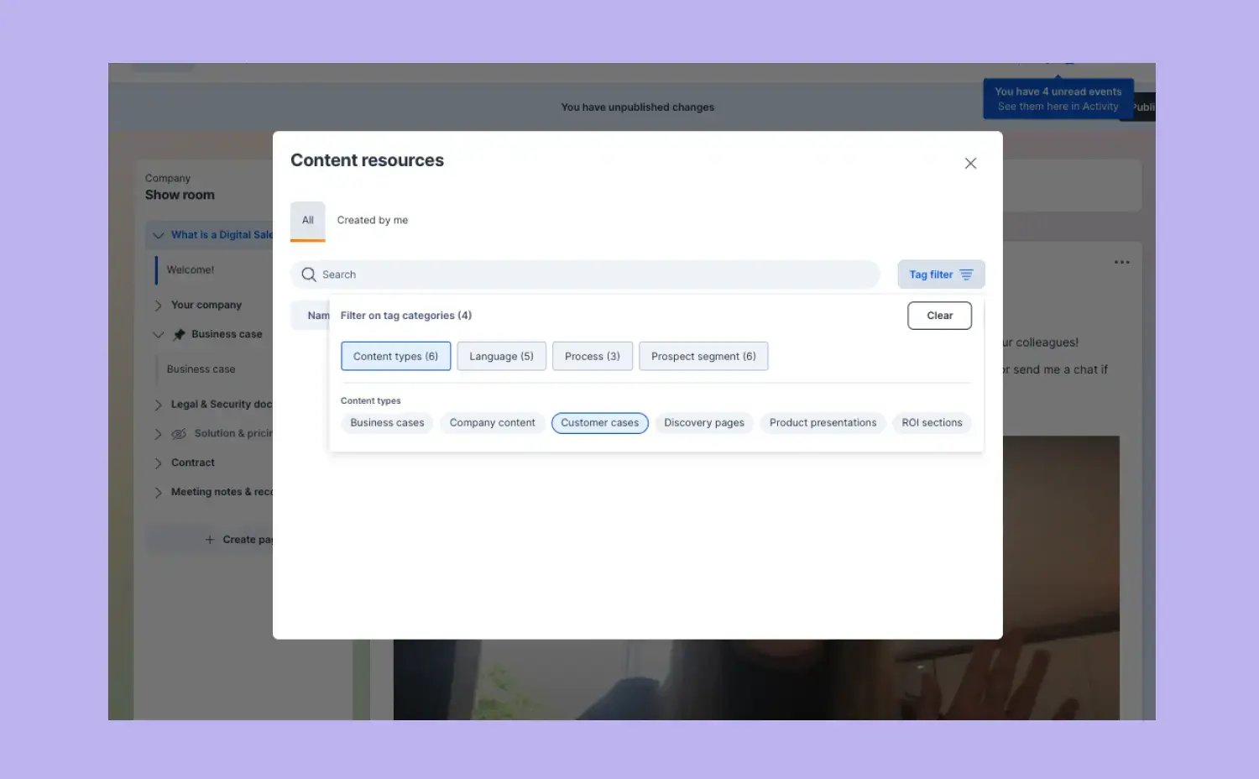Click the unread events notification tooltip
The width and height of the screenshot is (1259, 779).
[1058, 99]
